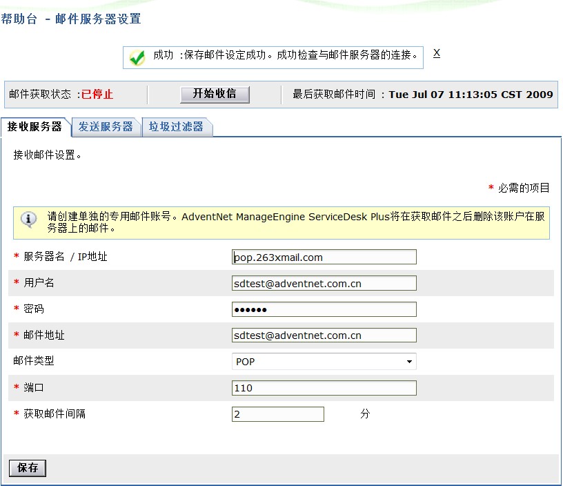The height and width of the screenshot is (486, 563).
Task: Select the 接收服务器 tab
Action: (34, 127)
